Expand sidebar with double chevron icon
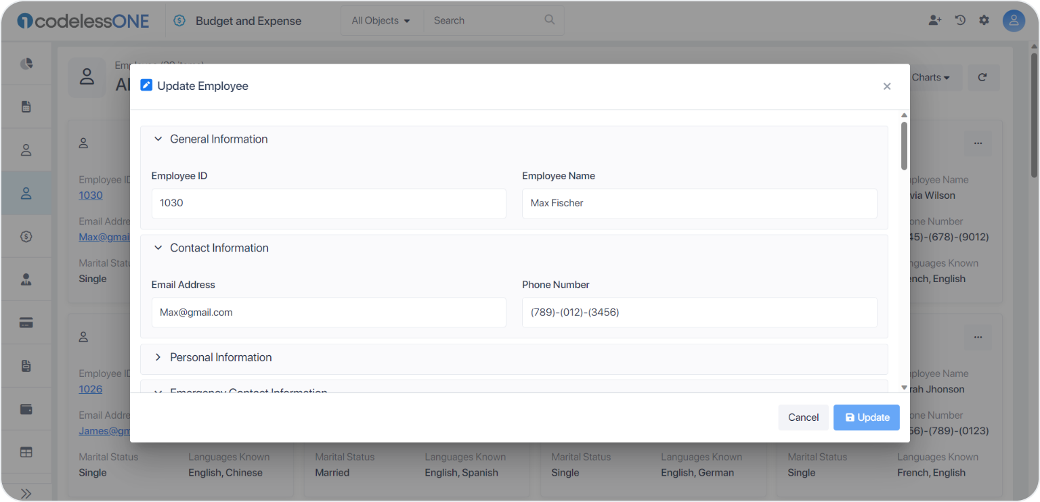Screen dimensions: 1040x502 [x=26, y=493]
